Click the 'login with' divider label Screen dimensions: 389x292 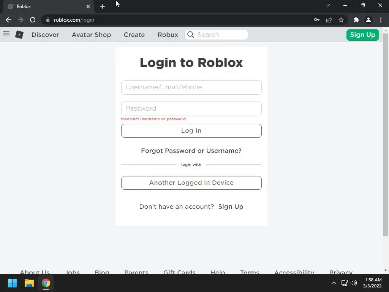click(191, 164)
